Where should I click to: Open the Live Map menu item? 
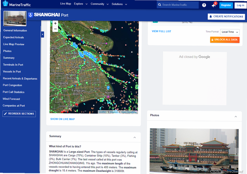click(x=65, y=4)
